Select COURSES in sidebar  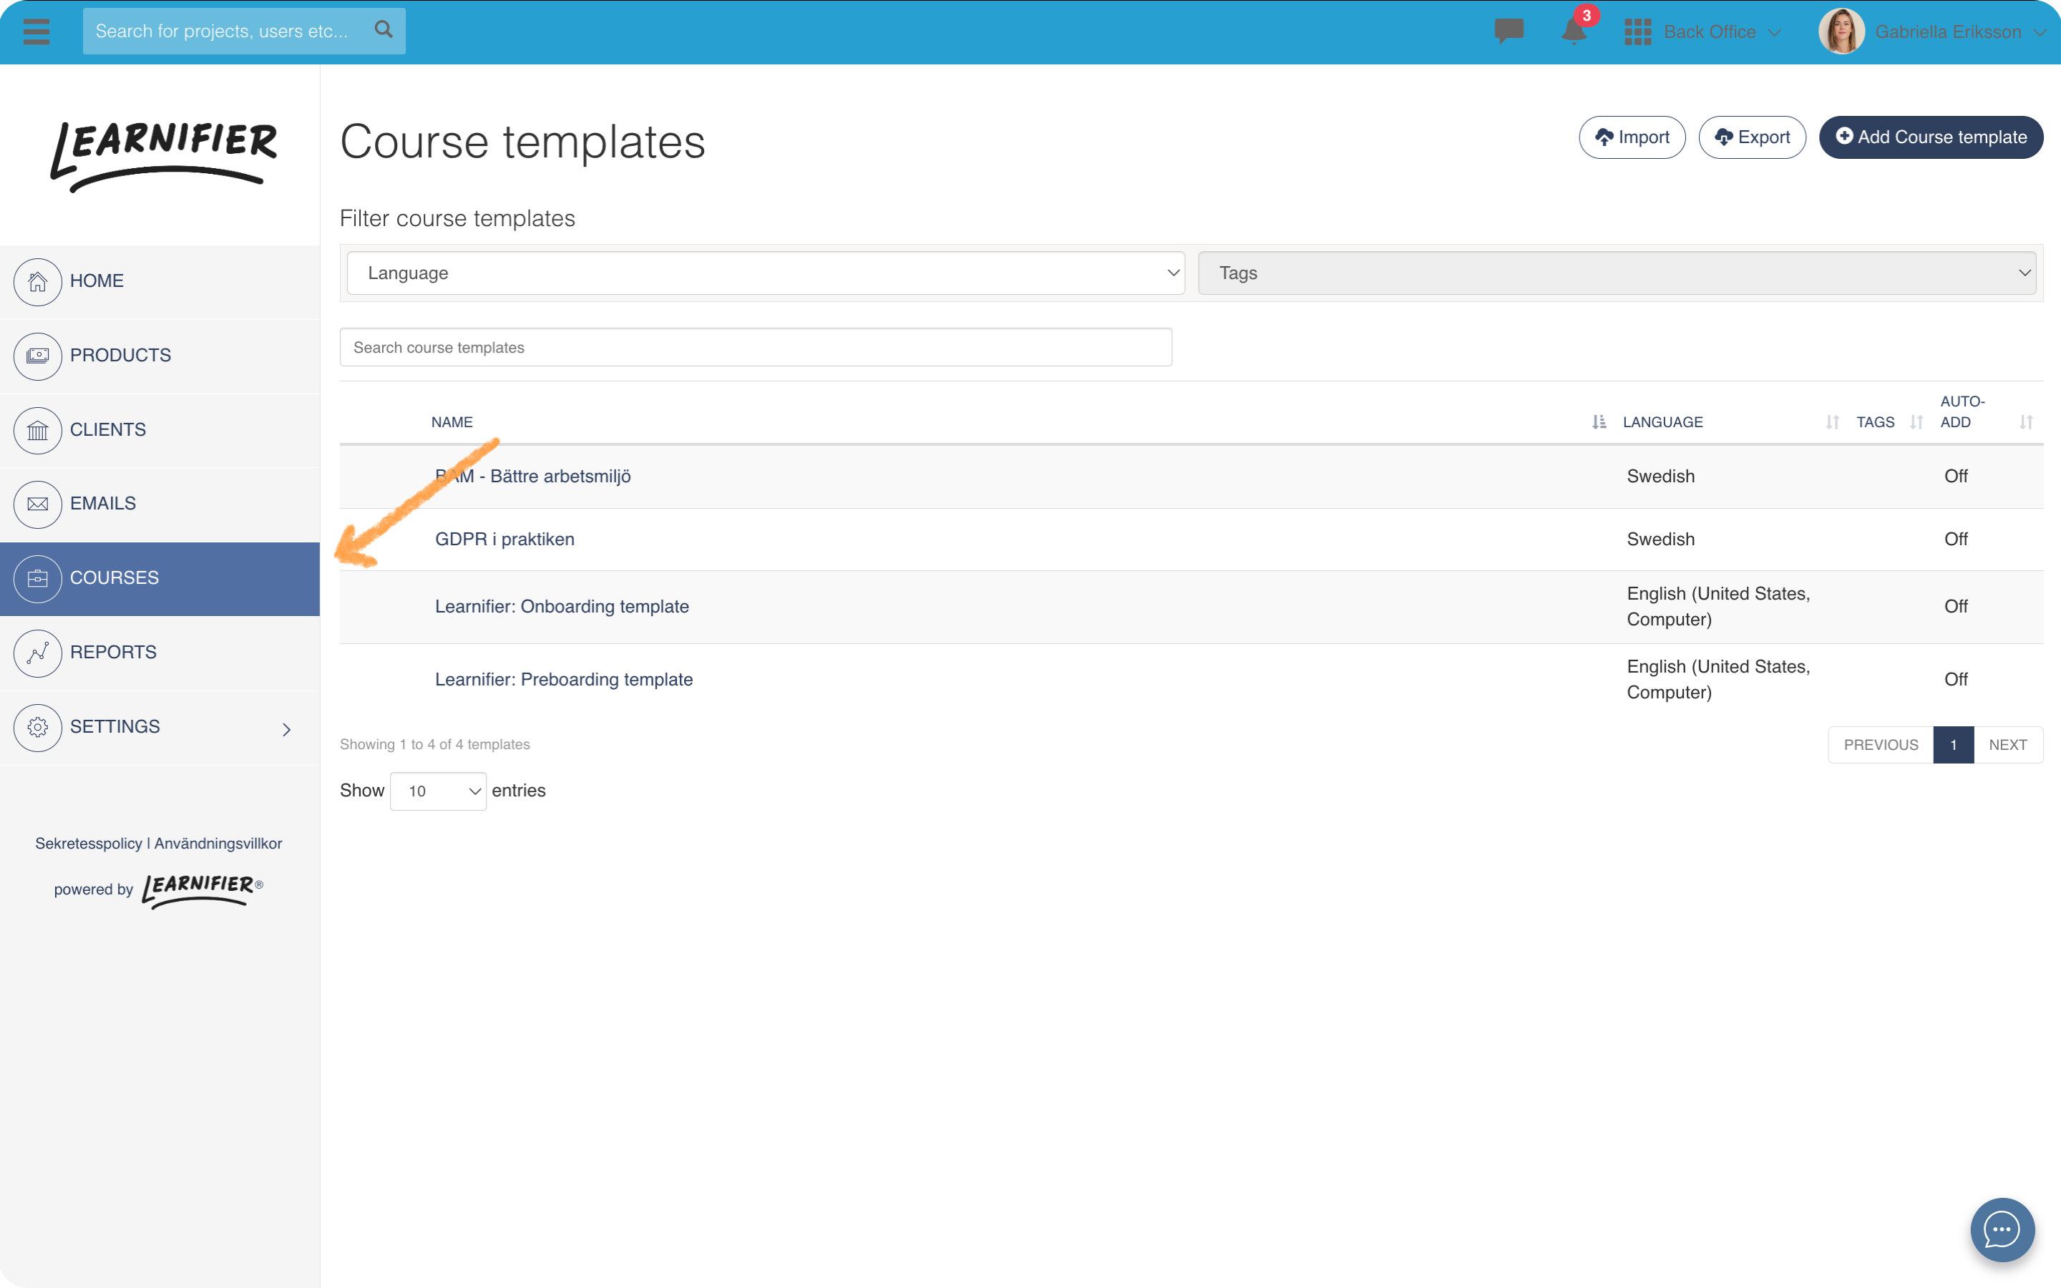pos(160,578)
